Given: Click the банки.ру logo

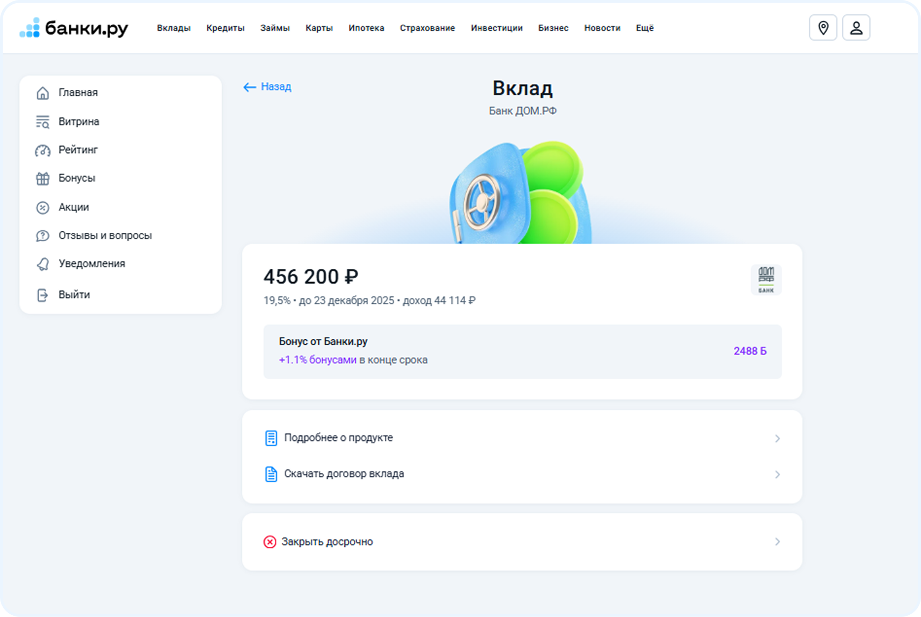Looking at the screenshot, I should point(74,28).
